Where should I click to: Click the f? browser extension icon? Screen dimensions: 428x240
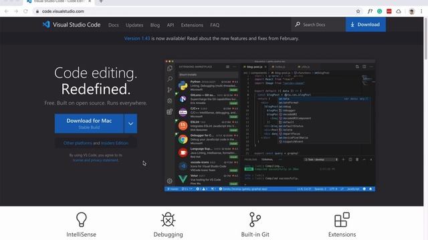[370, 11]
